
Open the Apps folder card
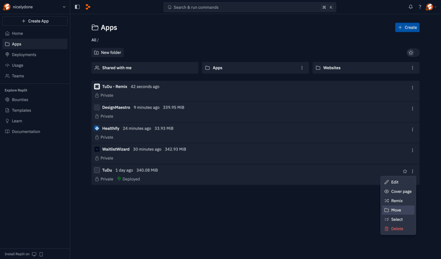click(x=255, y=68)
